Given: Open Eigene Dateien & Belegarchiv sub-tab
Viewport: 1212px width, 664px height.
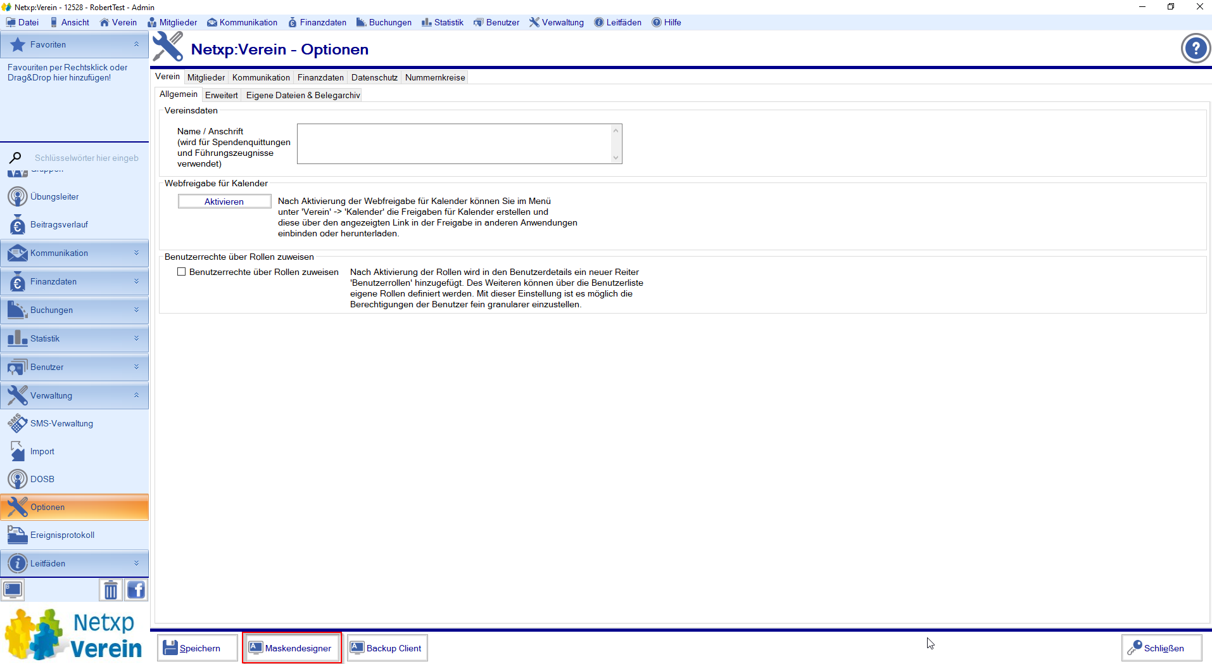Looking at the screenshot, I should [303, 95].
